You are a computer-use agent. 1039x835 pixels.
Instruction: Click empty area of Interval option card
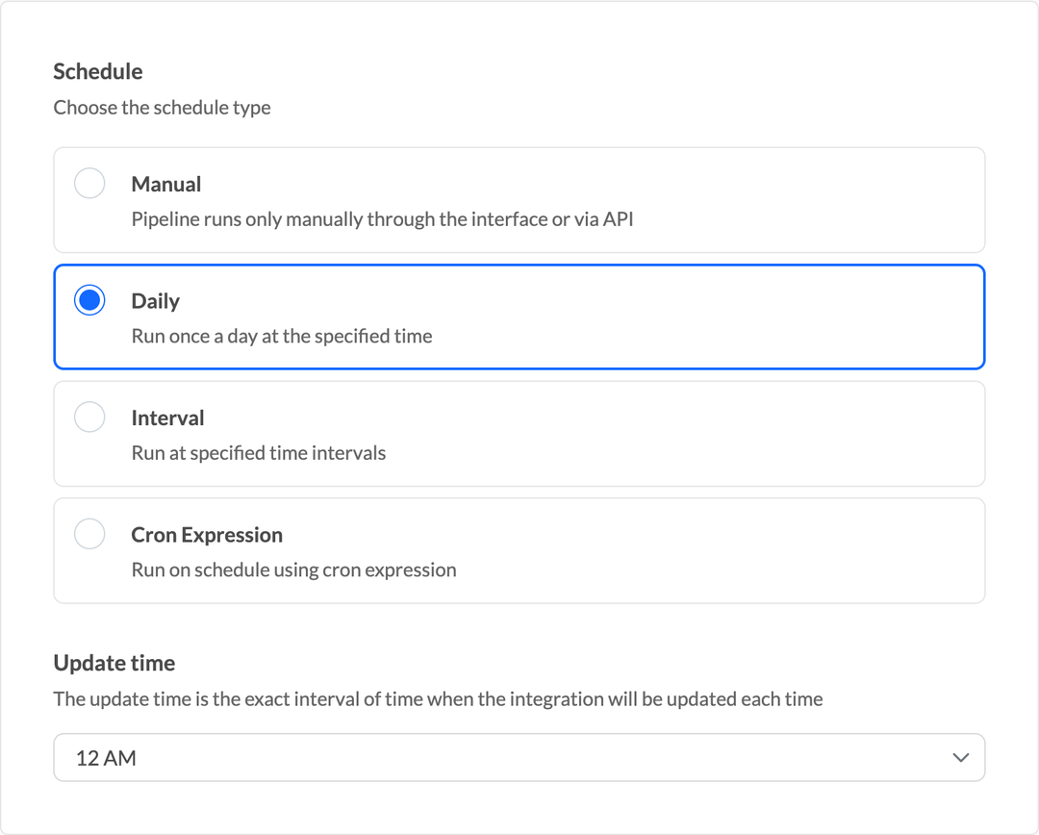[722, 434]
